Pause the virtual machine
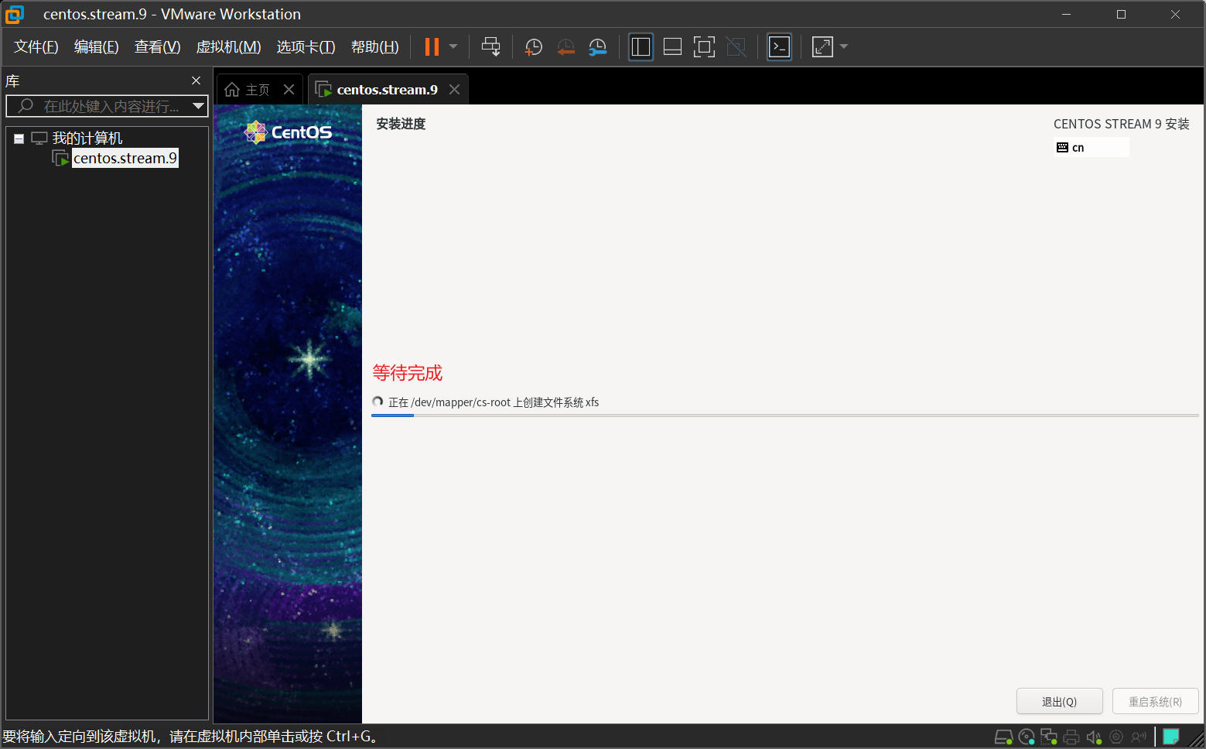1206x749 pixels. point(432,46)
